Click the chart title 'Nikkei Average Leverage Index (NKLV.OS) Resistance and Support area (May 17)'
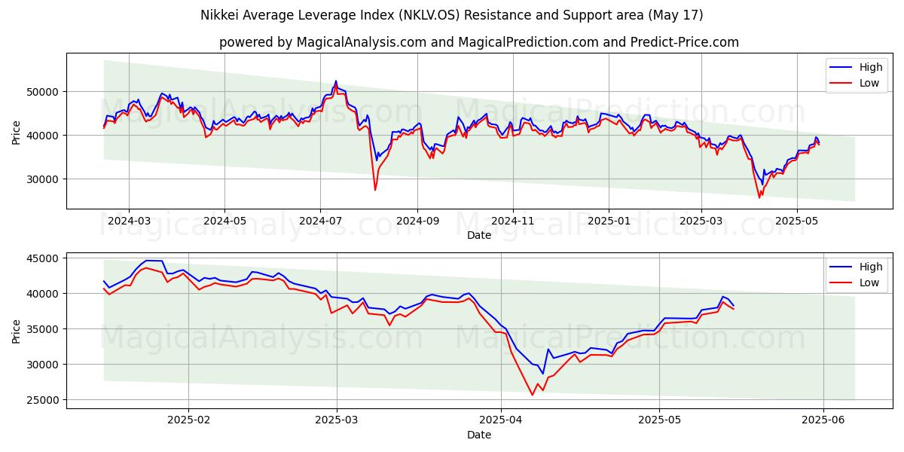Viewport: 904px width, 452px height. 452,15
